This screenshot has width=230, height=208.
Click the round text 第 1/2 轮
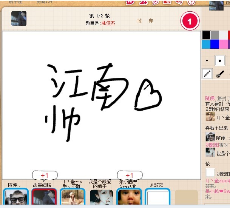click(99, 16)
